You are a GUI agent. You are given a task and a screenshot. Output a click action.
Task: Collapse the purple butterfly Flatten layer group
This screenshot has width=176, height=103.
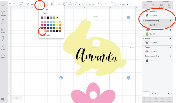point(143,39)
